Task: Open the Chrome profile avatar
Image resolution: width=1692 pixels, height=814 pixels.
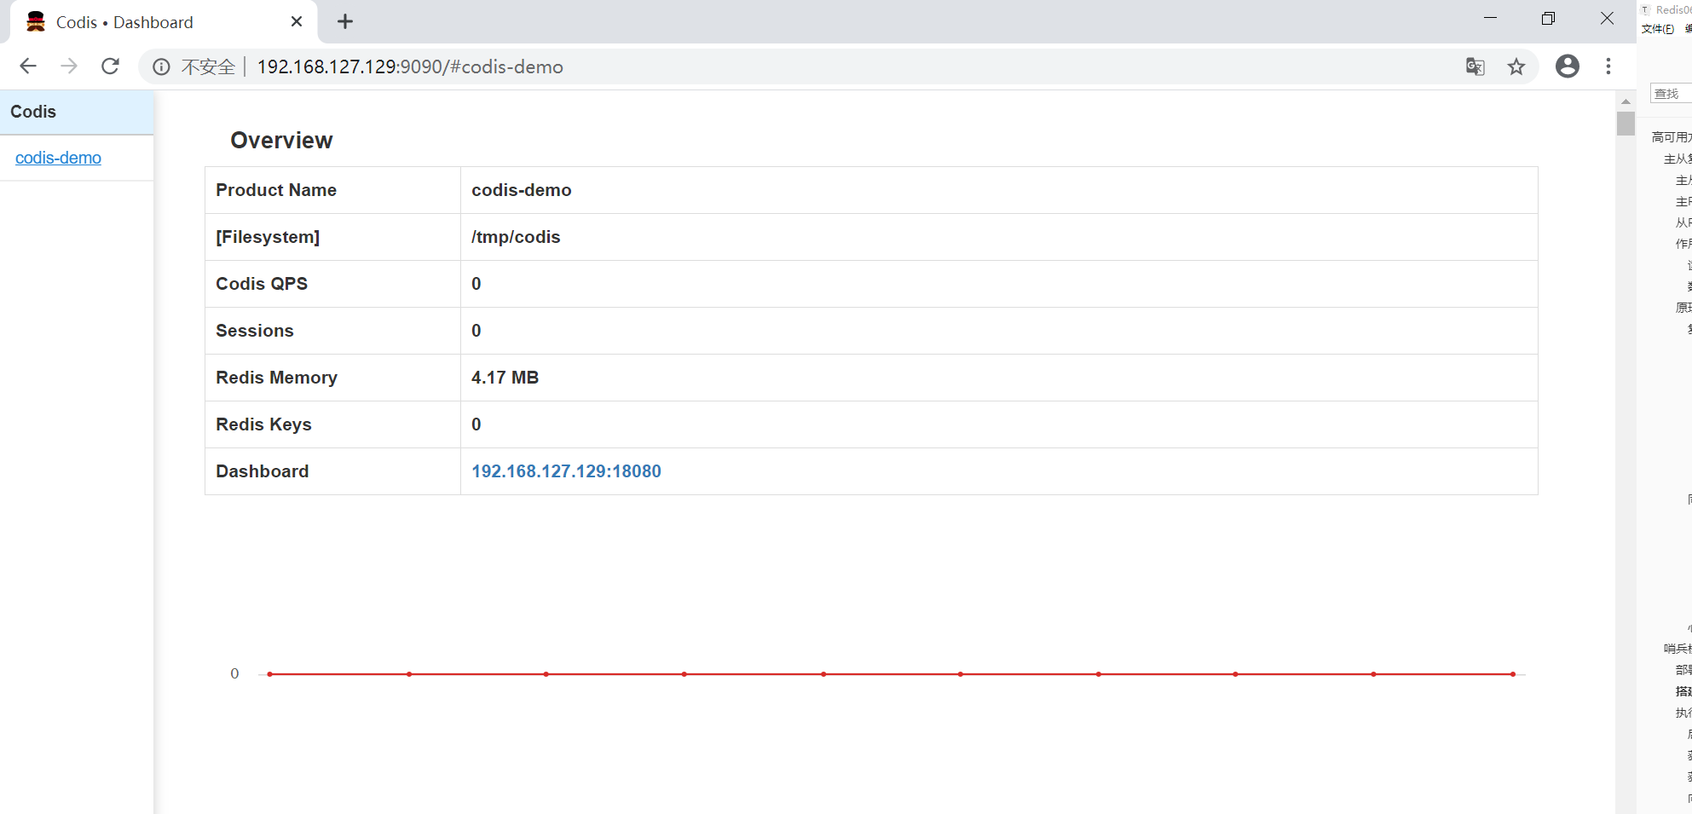Action: pyautogui.click(x=1567, y=66)
